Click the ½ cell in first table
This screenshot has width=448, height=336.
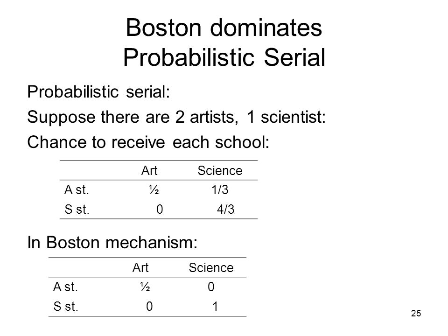point(154,190)
